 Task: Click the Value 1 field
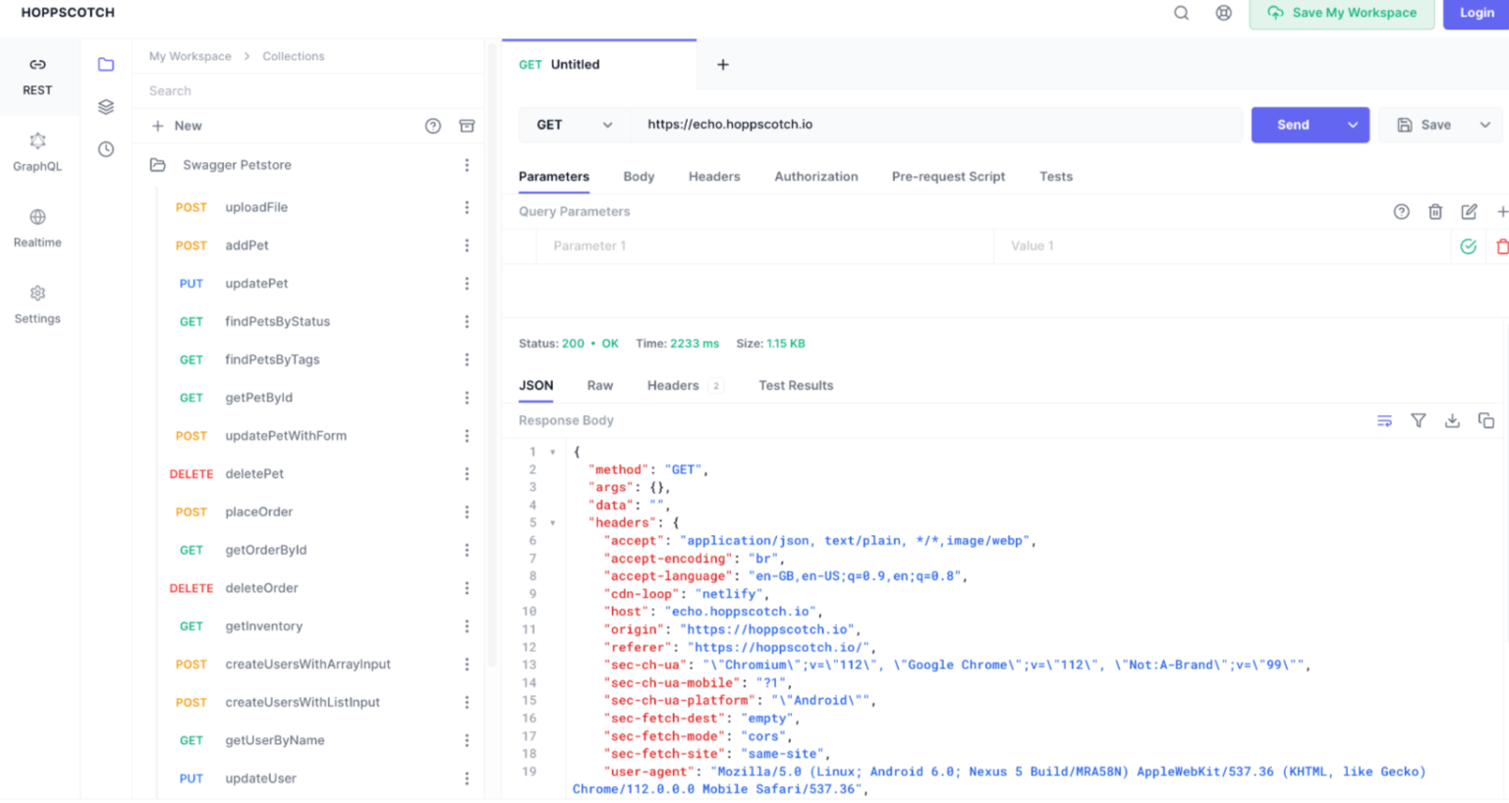pos(1221,246)
